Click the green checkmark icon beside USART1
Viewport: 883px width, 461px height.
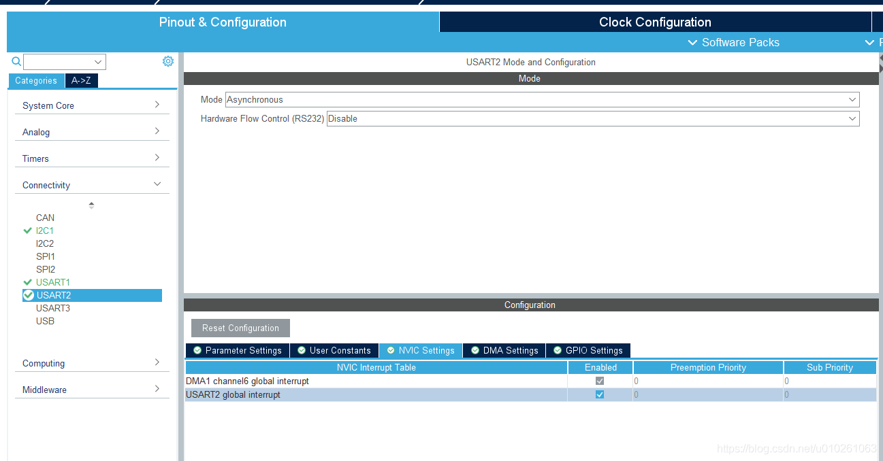pos(28,282)
